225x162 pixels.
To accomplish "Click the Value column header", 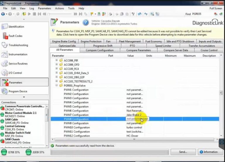I will (x=130, y=56).
